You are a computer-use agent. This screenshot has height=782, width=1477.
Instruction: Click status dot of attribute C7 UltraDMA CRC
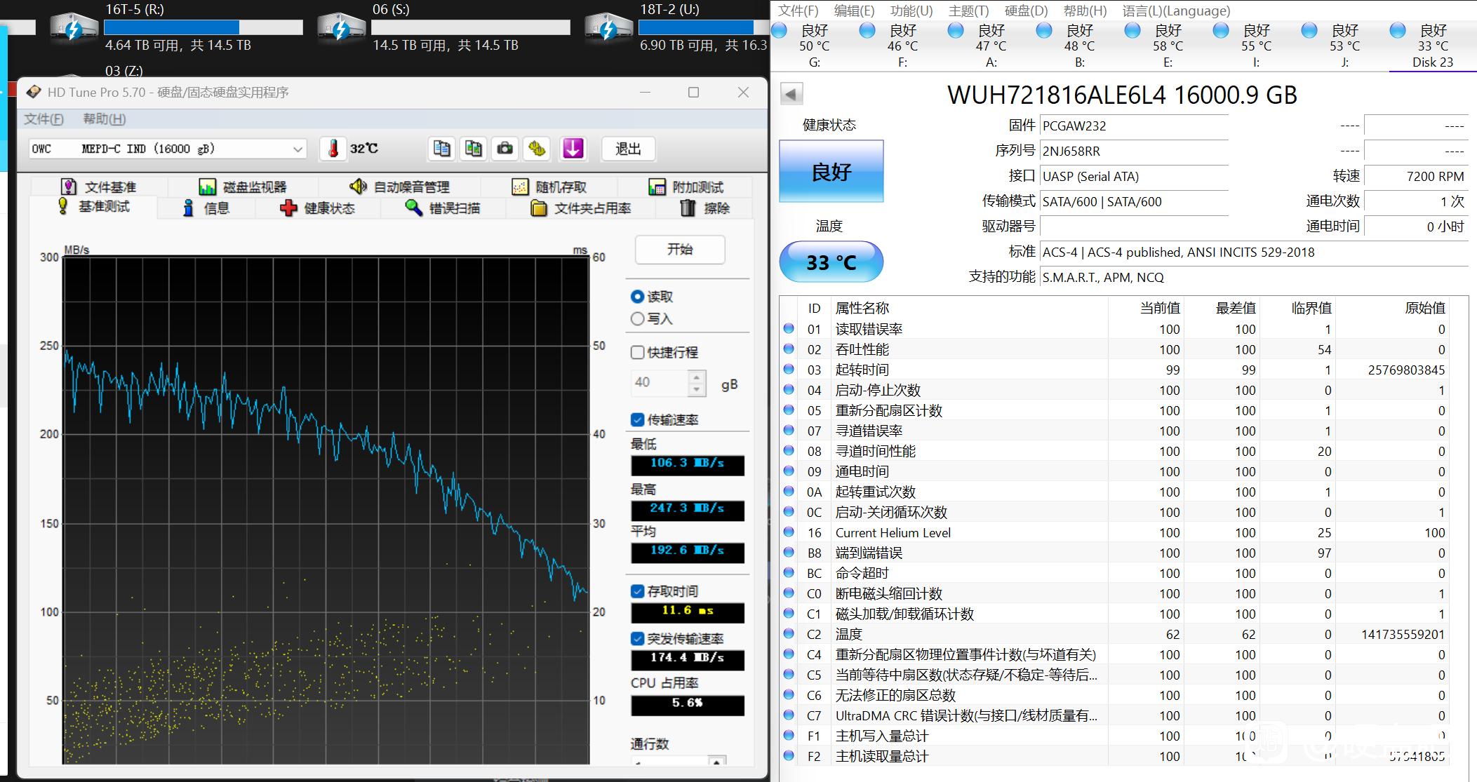[789, 715]
